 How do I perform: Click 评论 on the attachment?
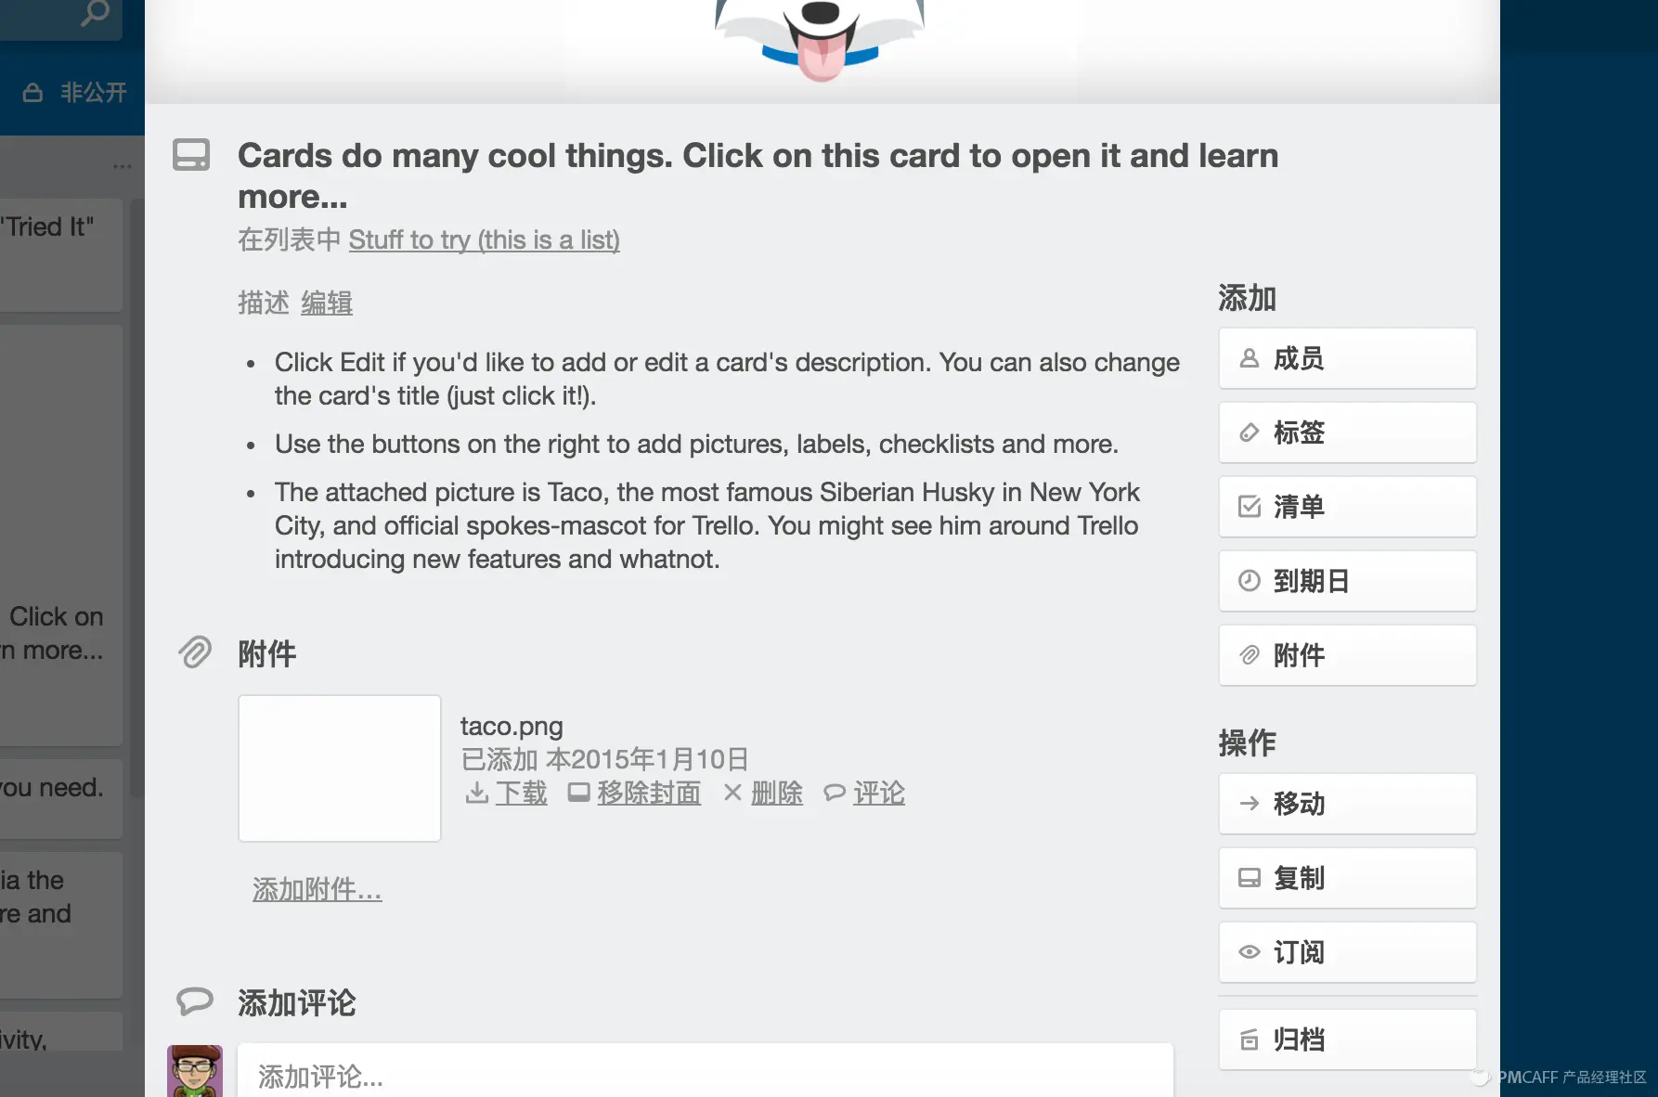click(x=864, y=793)
